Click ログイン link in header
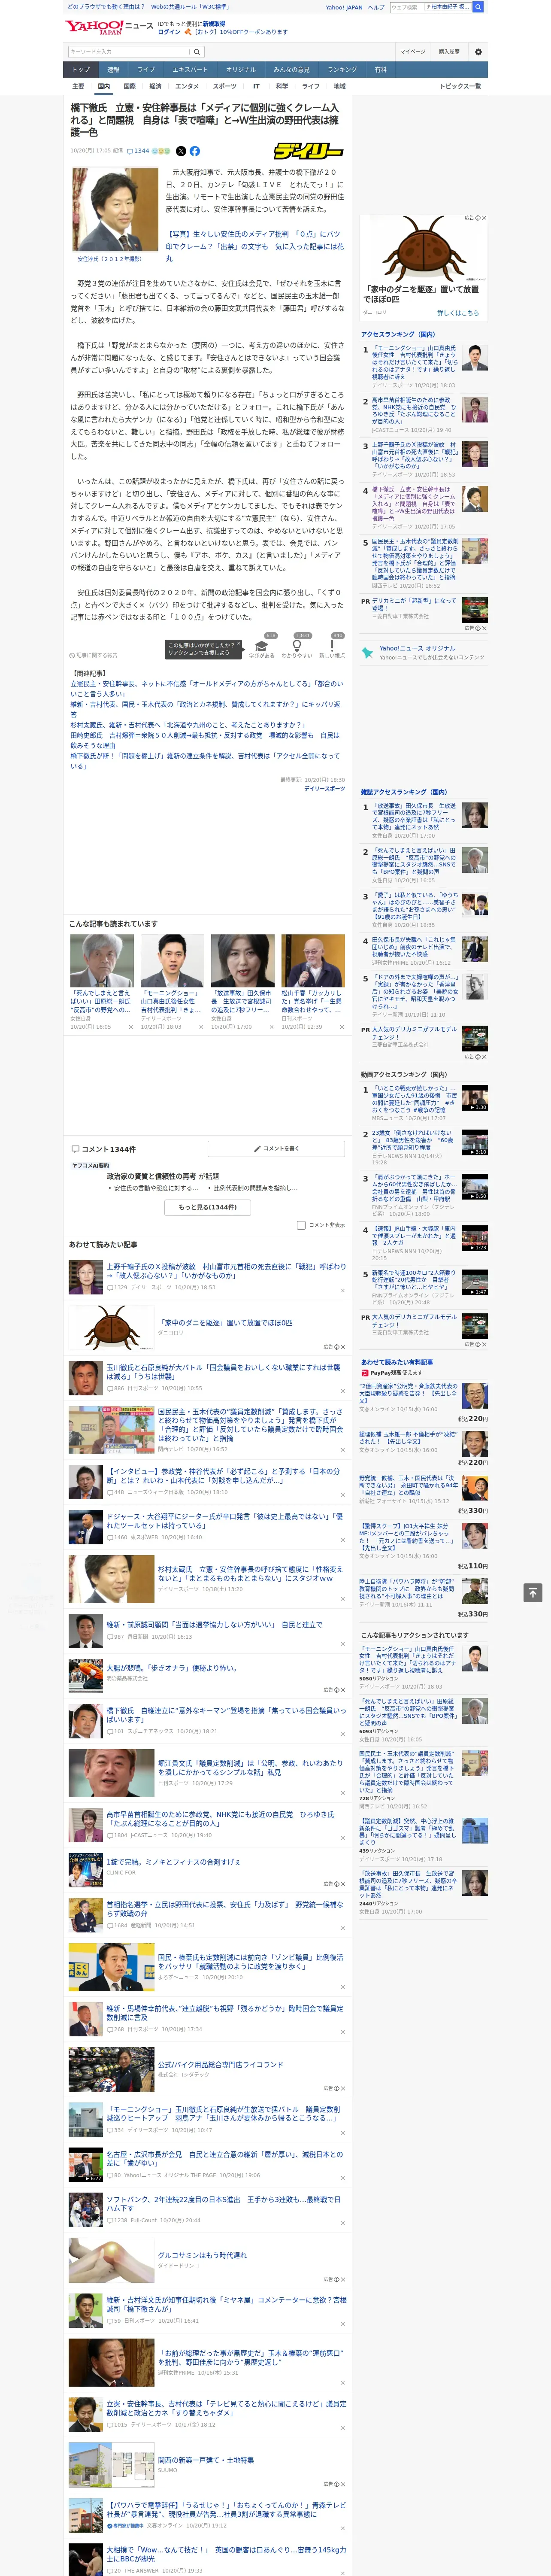Viewport: 551px width, 2576px height. pos(169,32)
